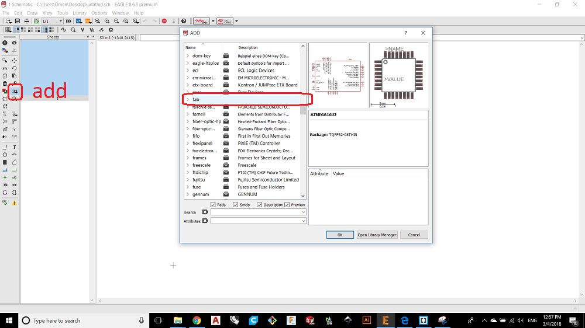Expand the freescale library
Image resolution: width=585 pixels, height=328 pixels.
point(188,165)
